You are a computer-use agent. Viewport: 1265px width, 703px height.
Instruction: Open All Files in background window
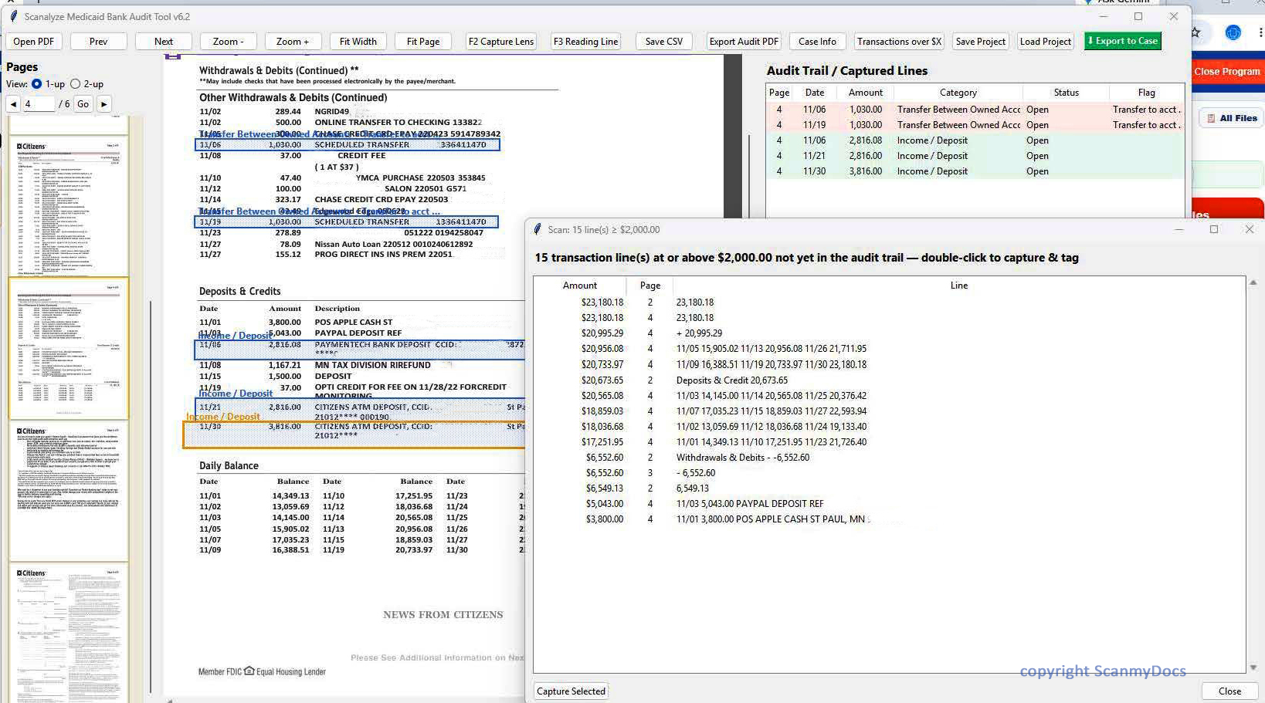(1231, 118)
